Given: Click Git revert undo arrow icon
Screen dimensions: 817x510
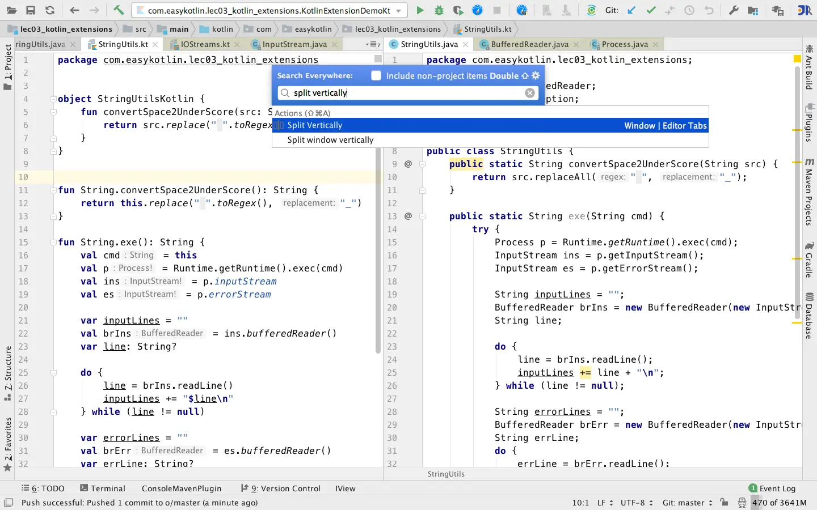Looking at the screenshot, I should (709, 10).
